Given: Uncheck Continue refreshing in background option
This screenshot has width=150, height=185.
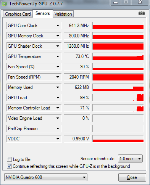Looking at the screenshot, I should [9, 166].
